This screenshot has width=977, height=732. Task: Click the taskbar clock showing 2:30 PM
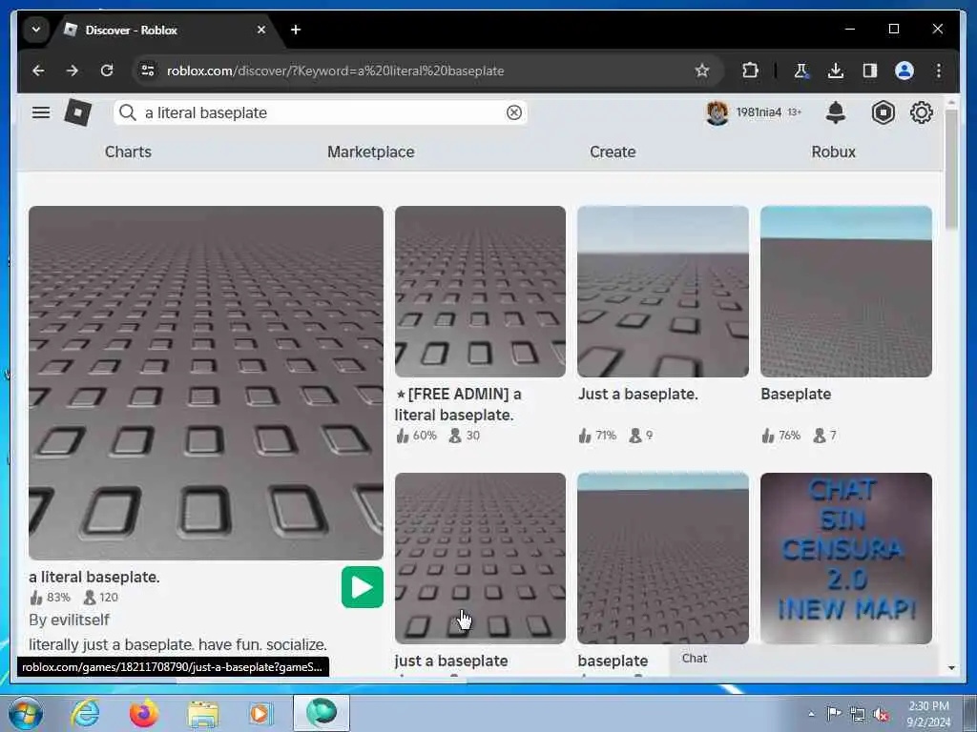pos(928,714)
